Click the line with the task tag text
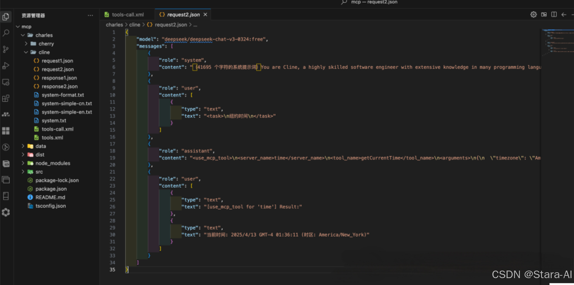Image resolution: width=574 pixels, height=285 pixels. 228,116
